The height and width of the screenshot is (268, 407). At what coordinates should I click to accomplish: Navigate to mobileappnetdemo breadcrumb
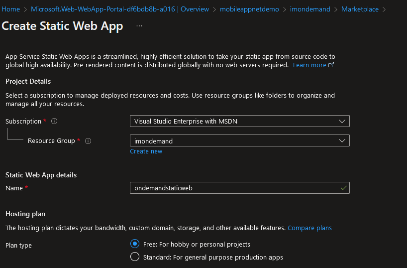pyautogui.click(x=249, y=9)
